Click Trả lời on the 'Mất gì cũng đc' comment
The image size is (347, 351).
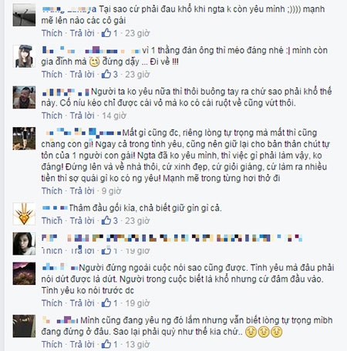pos(83,191)
